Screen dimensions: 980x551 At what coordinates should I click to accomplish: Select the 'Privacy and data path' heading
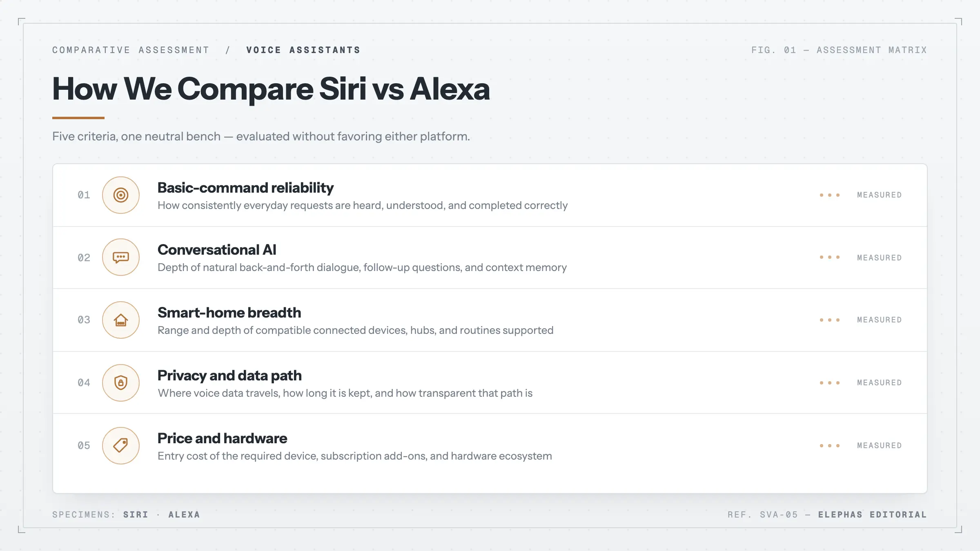(229, 375)
